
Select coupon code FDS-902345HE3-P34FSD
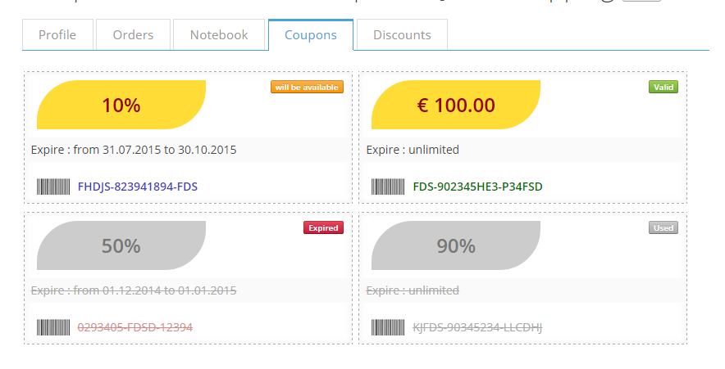pyautogui.click(x=478, y=187)
